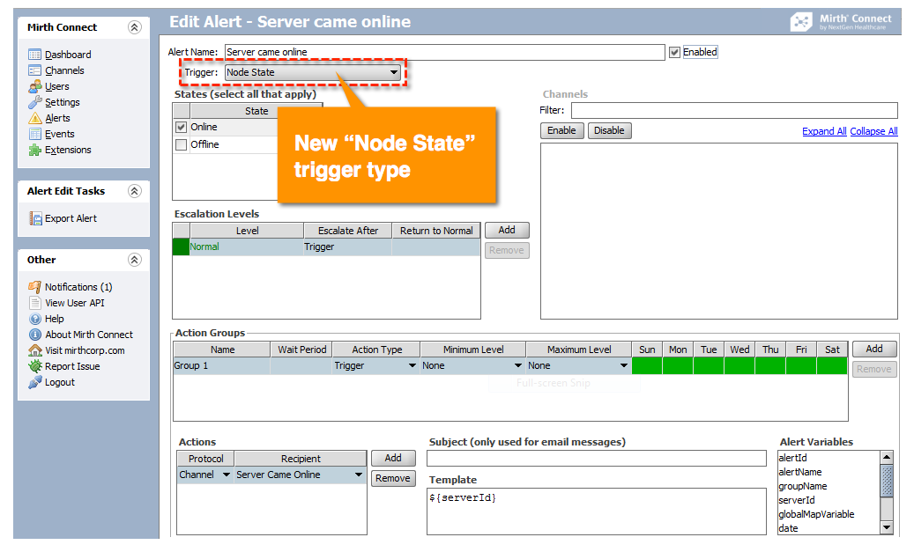Click the Mirth Connect logo in header

[x=841, y=22]
